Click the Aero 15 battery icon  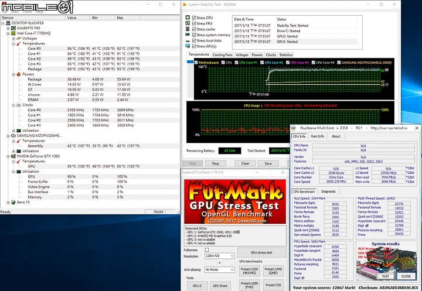(x=13, y=202)
